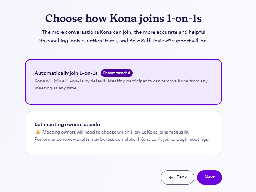The image size is (256, 192).
Task: Click the 'meeting at any time.' text line
Action: coord(56,88)
